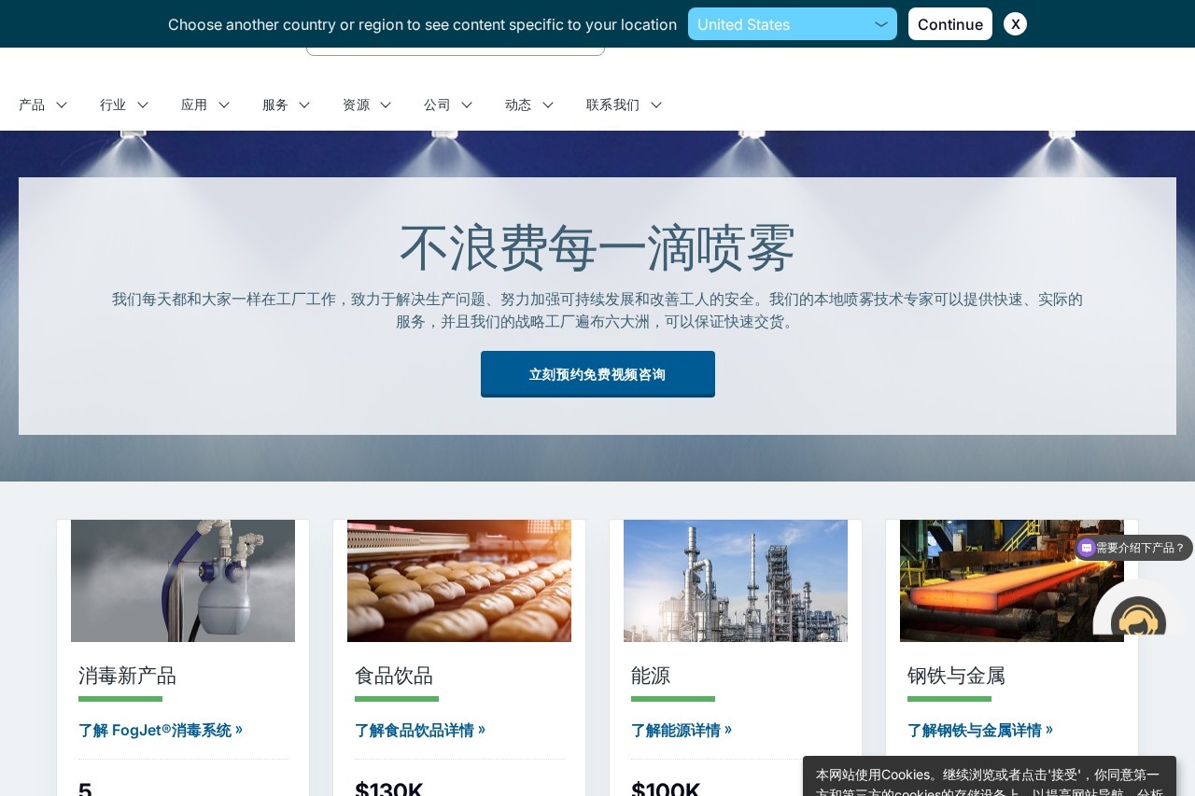Image resolution: width=1195 pixels, height=796 pixels.
Task: Follow the 了解能源详情 link
Action: coord(682,730)
